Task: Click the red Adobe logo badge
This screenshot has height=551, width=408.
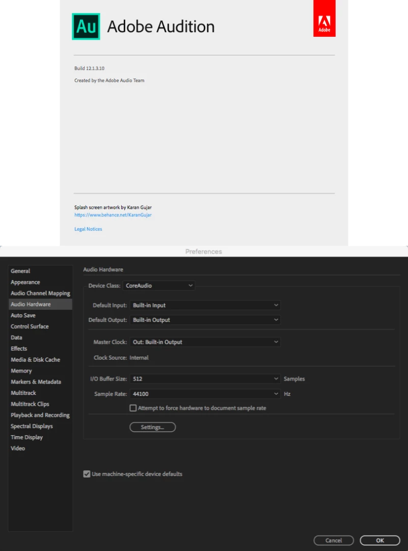Action: point(324,18)
